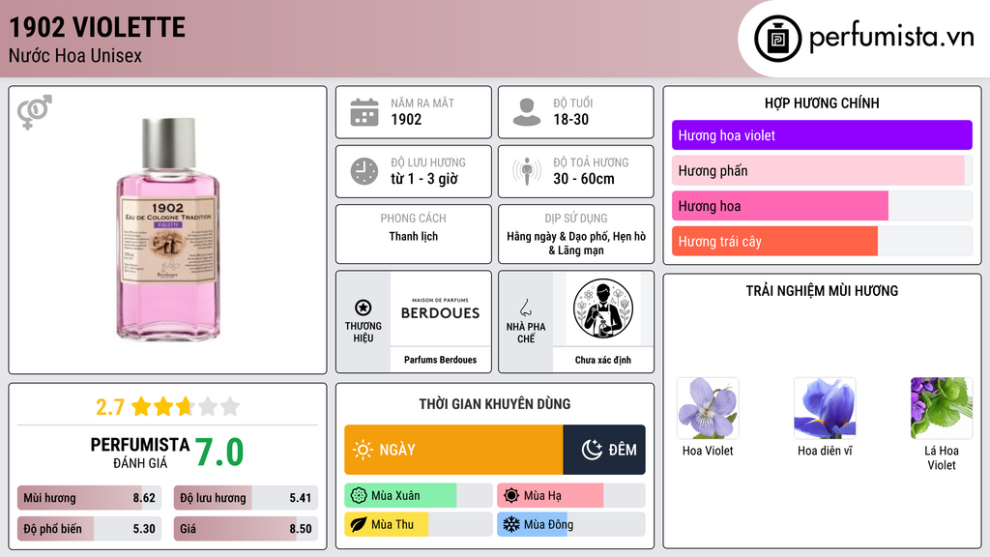Click the unisex gender symbol icon
Screen dimensions: 990x557
pos(35,112)
